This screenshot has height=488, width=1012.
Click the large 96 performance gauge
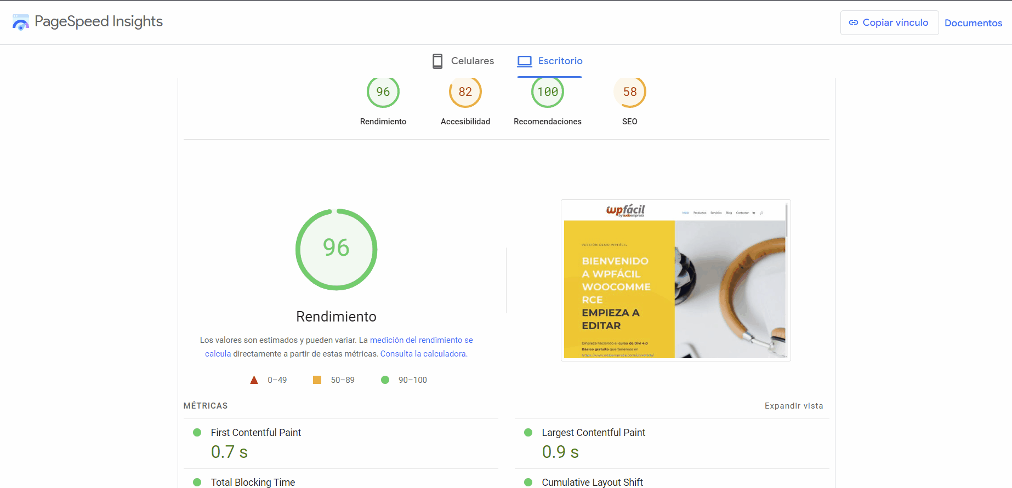pyautogui.click(x=336, y=249)
